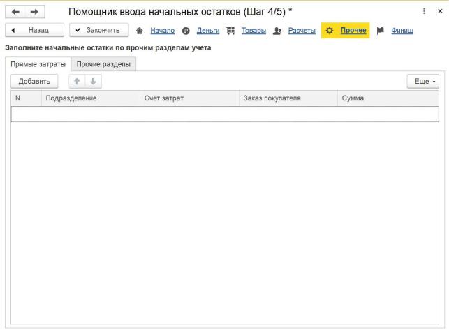Click the people icon beside Расчеты
The image size is (449, 332).
[277, 31]
